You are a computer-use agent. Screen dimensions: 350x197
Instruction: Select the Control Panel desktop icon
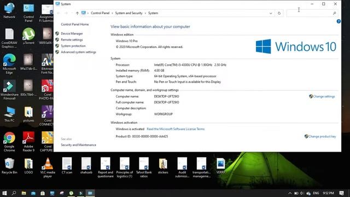(28, 13)
